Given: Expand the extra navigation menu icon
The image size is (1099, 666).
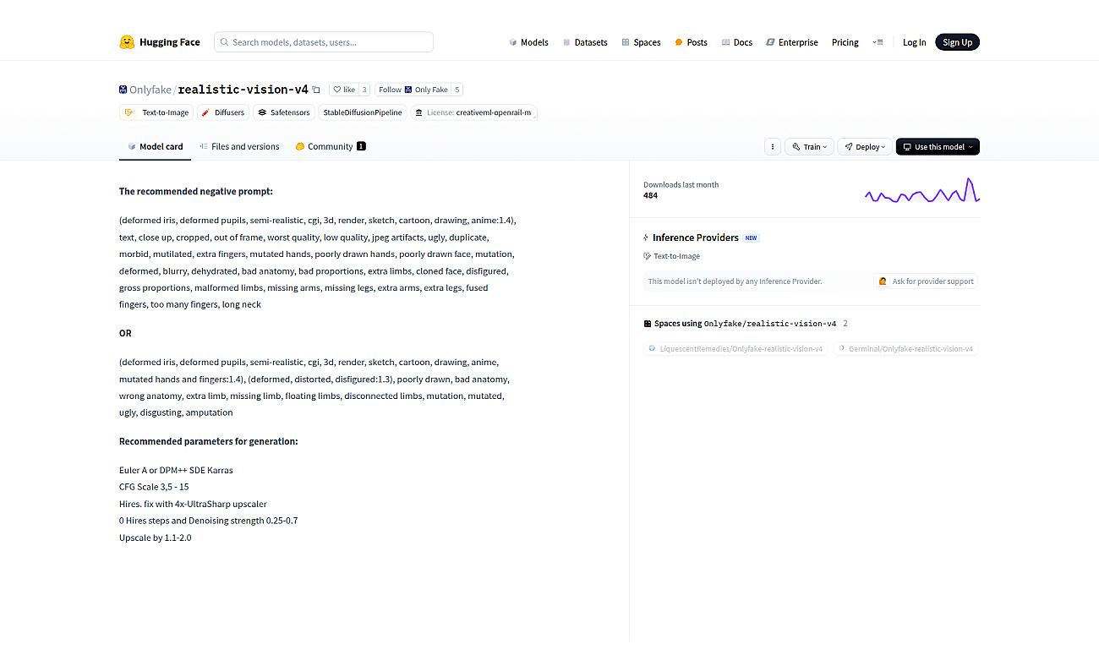Looking at the screenshot, I should [x=878, y=42].
